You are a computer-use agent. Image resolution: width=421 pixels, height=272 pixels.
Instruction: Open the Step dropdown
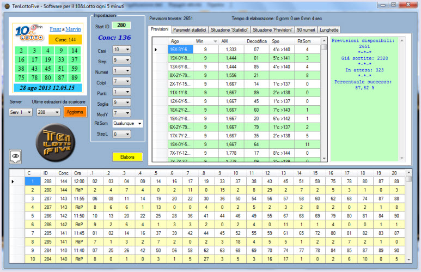(121, 60)
